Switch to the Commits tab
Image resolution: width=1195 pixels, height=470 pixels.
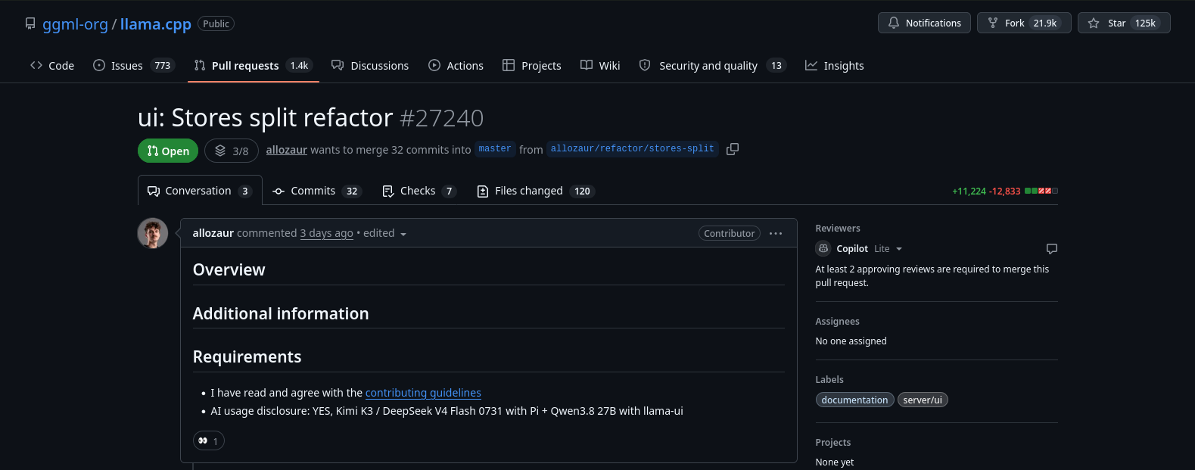[317, 191]
